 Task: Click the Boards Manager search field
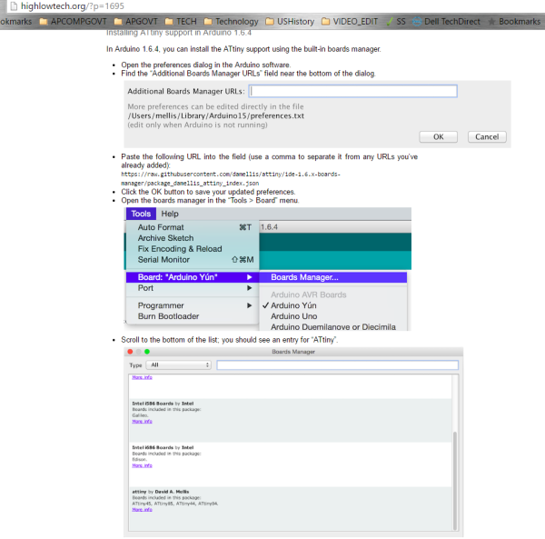tap(338, 365)
